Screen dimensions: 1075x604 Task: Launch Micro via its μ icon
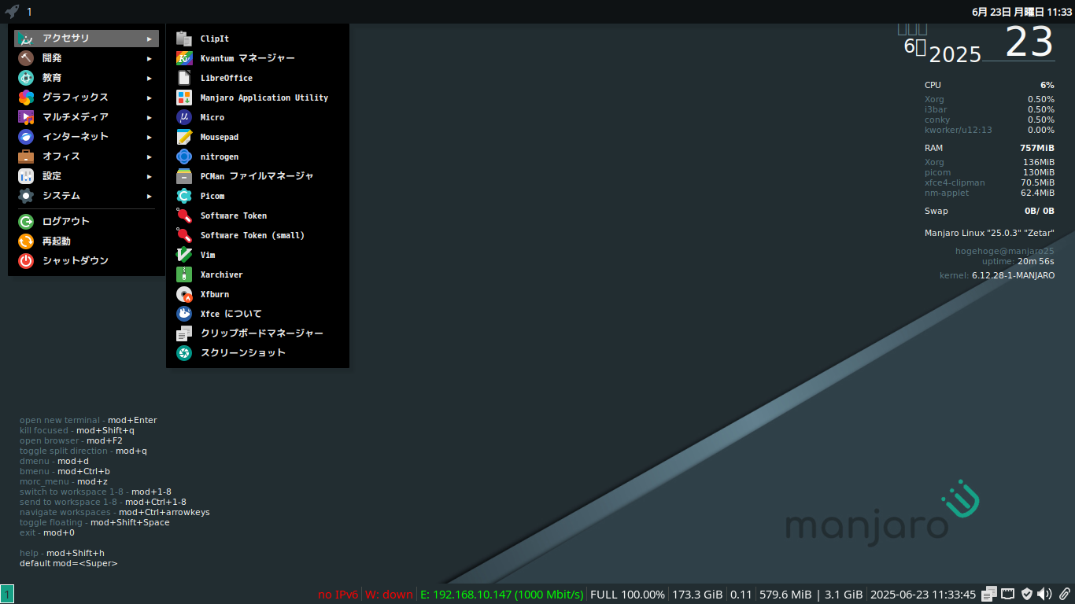(x=184, y=117)
